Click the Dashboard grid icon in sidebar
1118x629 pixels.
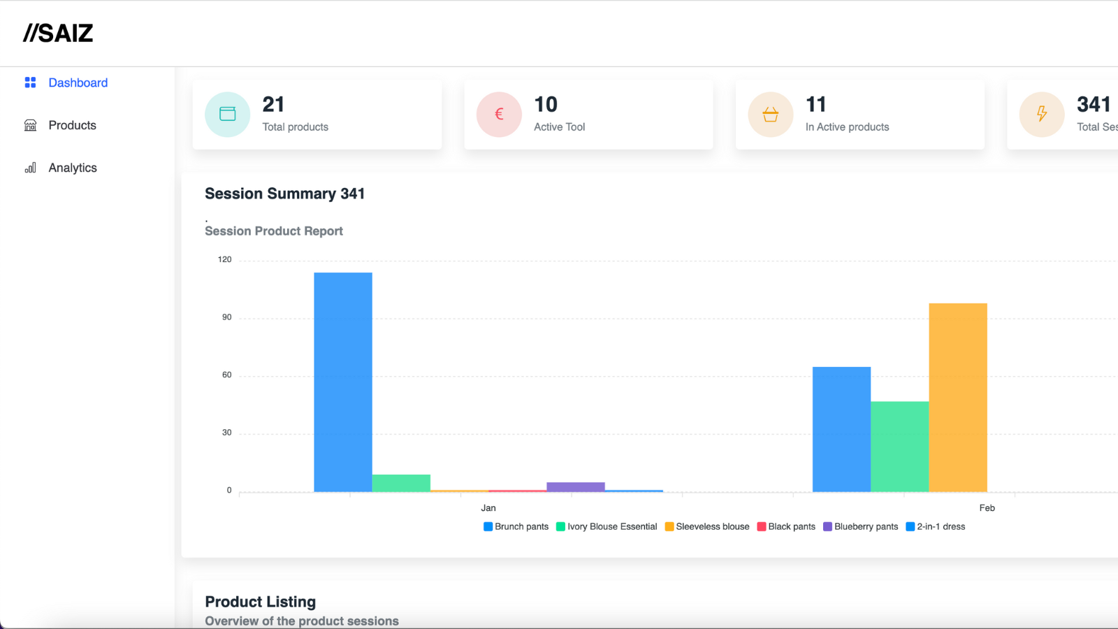(30, 82)
